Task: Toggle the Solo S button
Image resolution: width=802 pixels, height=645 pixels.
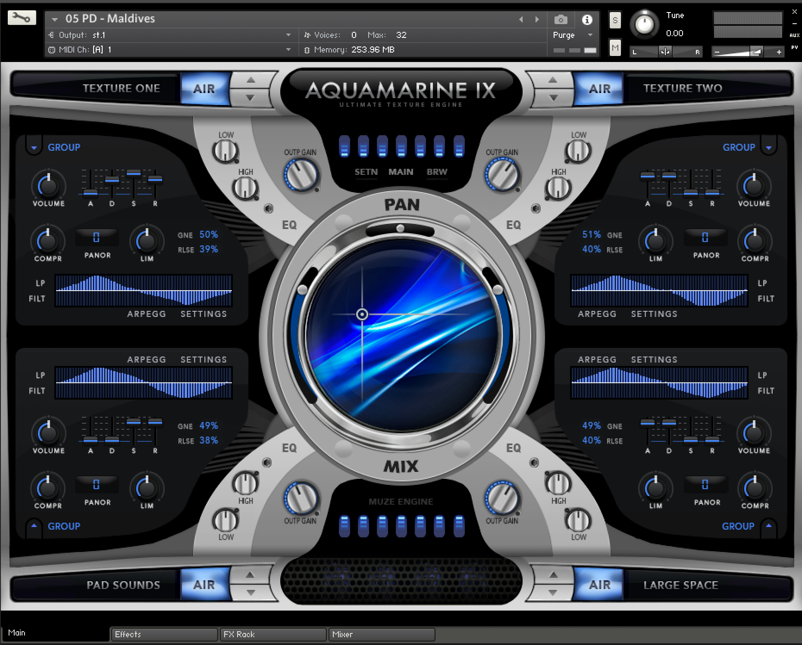Action: pos(615,20)
